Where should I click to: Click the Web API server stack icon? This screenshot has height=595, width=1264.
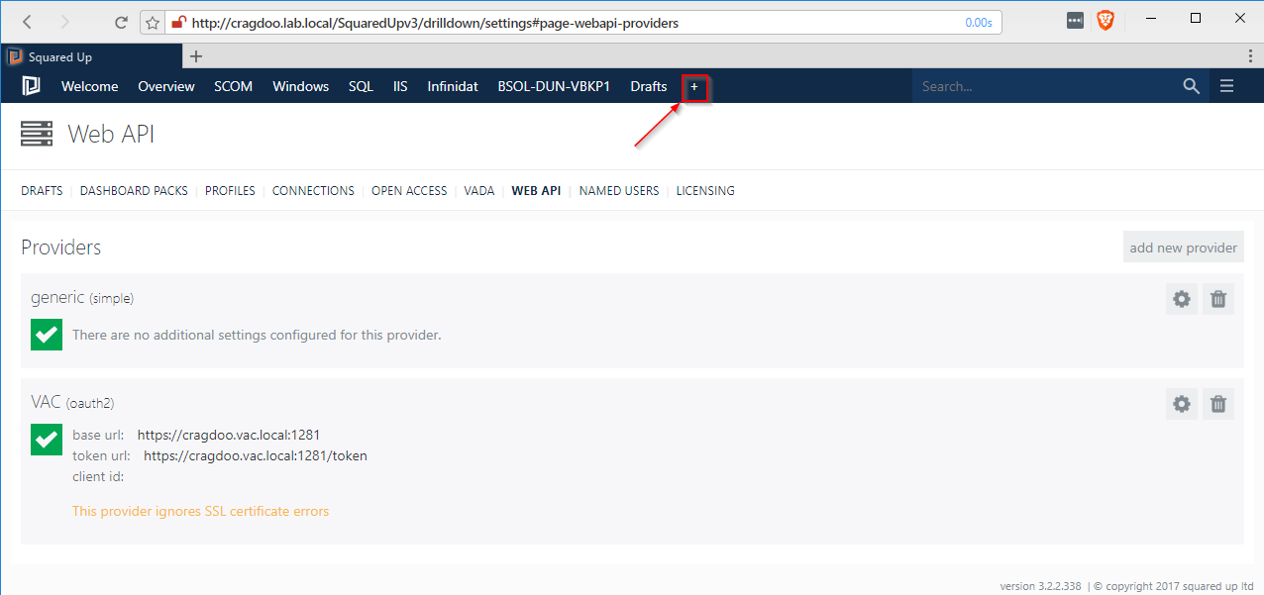click(x=37, y=134)
